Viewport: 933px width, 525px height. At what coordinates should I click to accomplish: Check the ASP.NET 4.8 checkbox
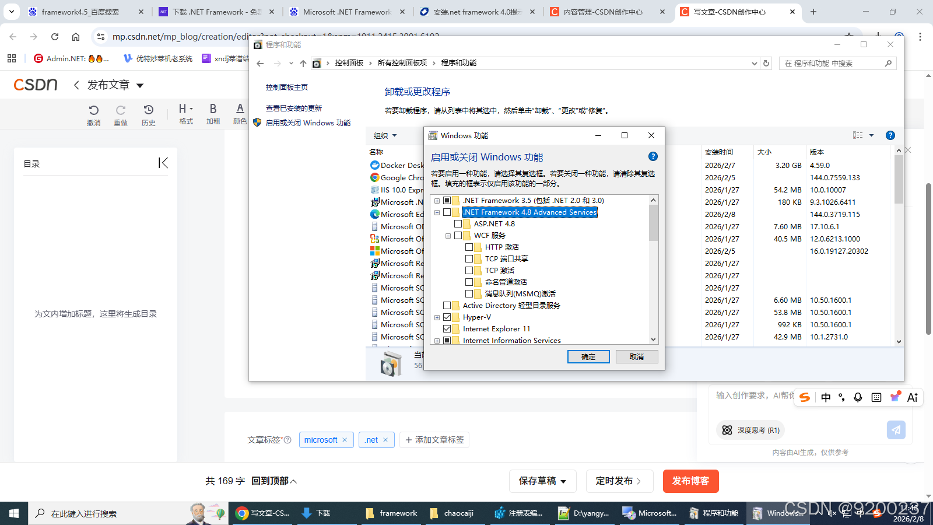click(x=458, y=224)
